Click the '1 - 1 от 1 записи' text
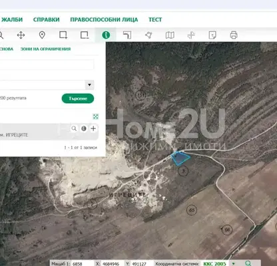Screen dimensions: 277x266 81,148
